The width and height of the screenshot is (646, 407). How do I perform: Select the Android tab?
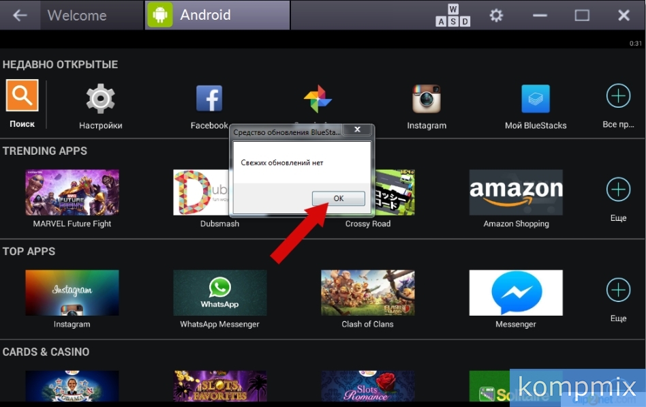217,15
